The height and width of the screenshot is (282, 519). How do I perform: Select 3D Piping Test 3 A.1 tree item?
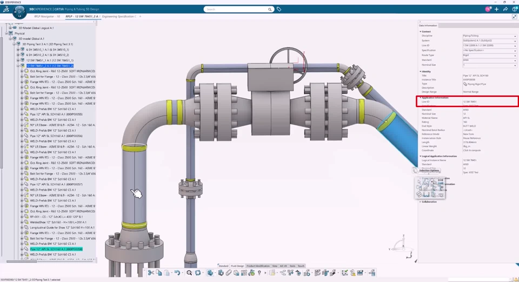tap(48, 44)
